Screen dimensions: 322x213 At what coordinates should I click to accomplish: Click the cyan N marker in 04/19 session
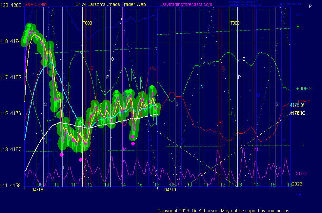click(202, 86)
